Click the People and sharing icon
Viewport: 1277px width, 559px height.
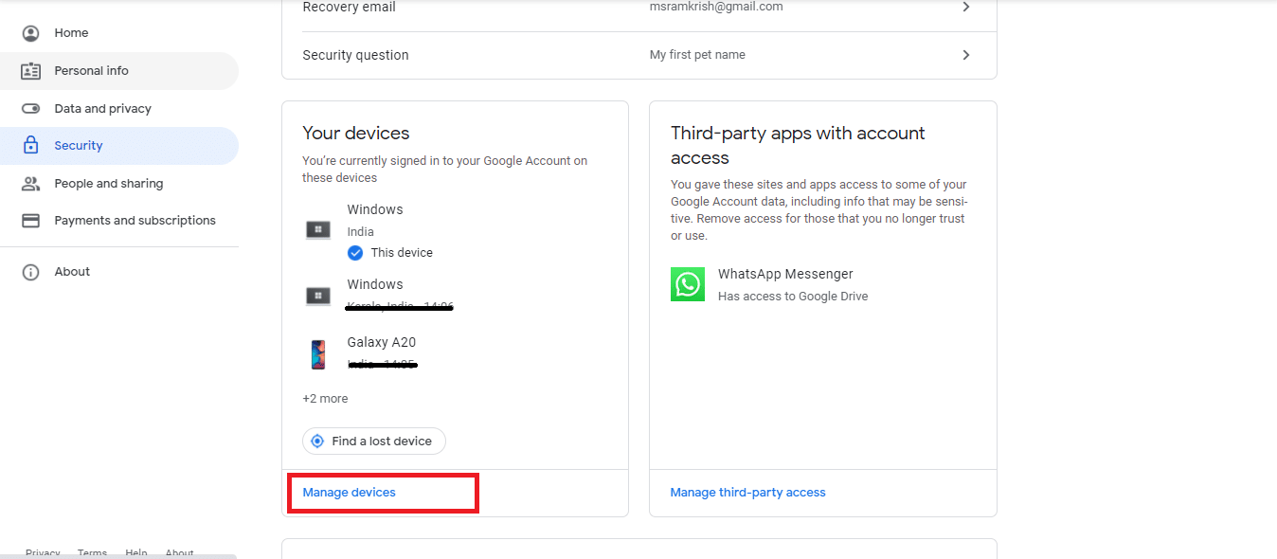[x=31, y=184]
